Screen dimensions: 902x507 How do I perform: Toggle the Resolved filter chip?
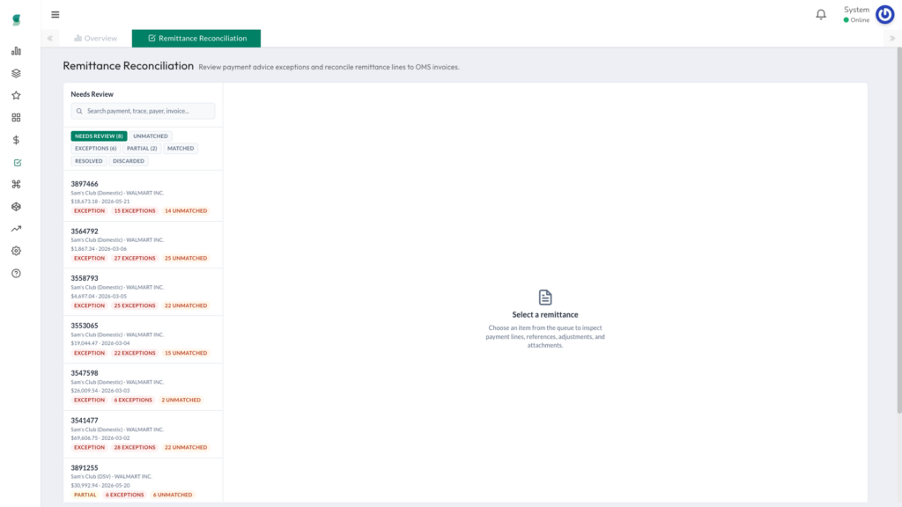tap(89, 161)
